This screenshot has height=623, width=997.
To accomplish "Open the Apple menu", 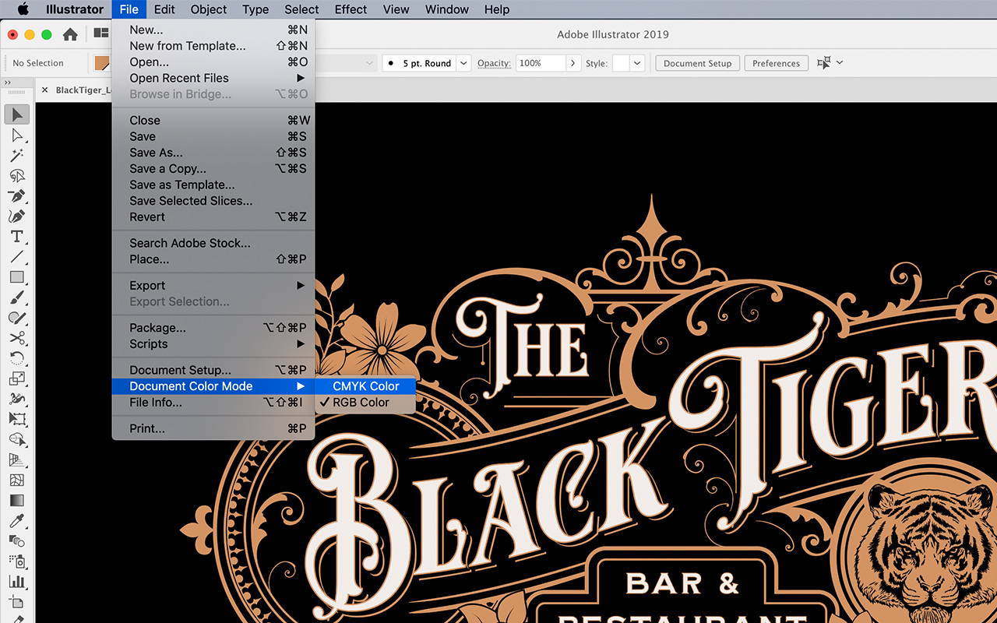I will 23,9.
